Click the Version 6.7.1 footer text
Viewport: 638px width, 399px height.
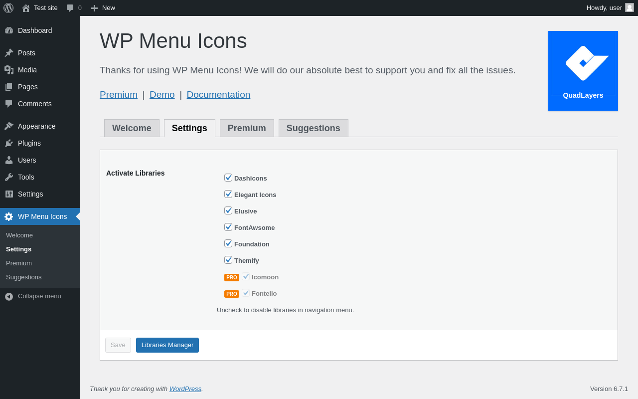click(x=609, y=389)
